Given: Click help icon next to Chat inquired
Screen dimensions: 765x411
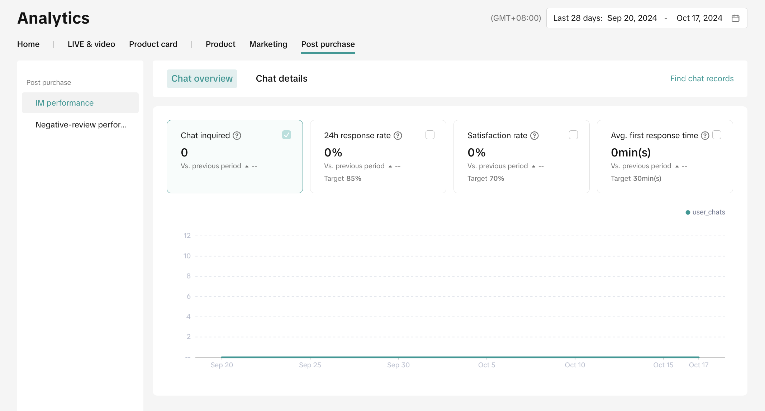Looking at the screenshot, I should pos(237,136).
